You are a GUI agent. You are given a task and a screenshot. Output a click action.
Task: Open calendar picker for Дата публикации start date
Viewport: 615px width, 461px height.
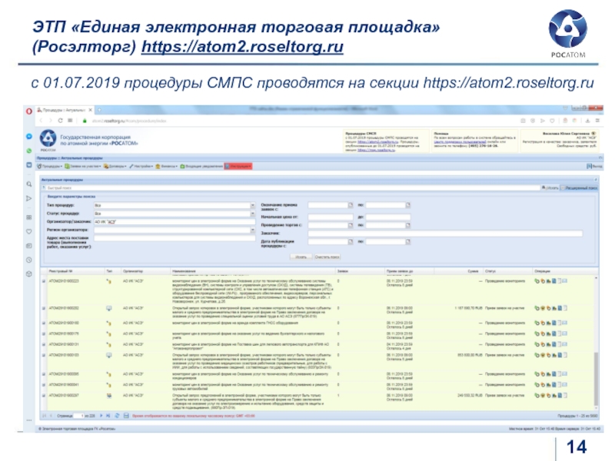coord(351,241)
